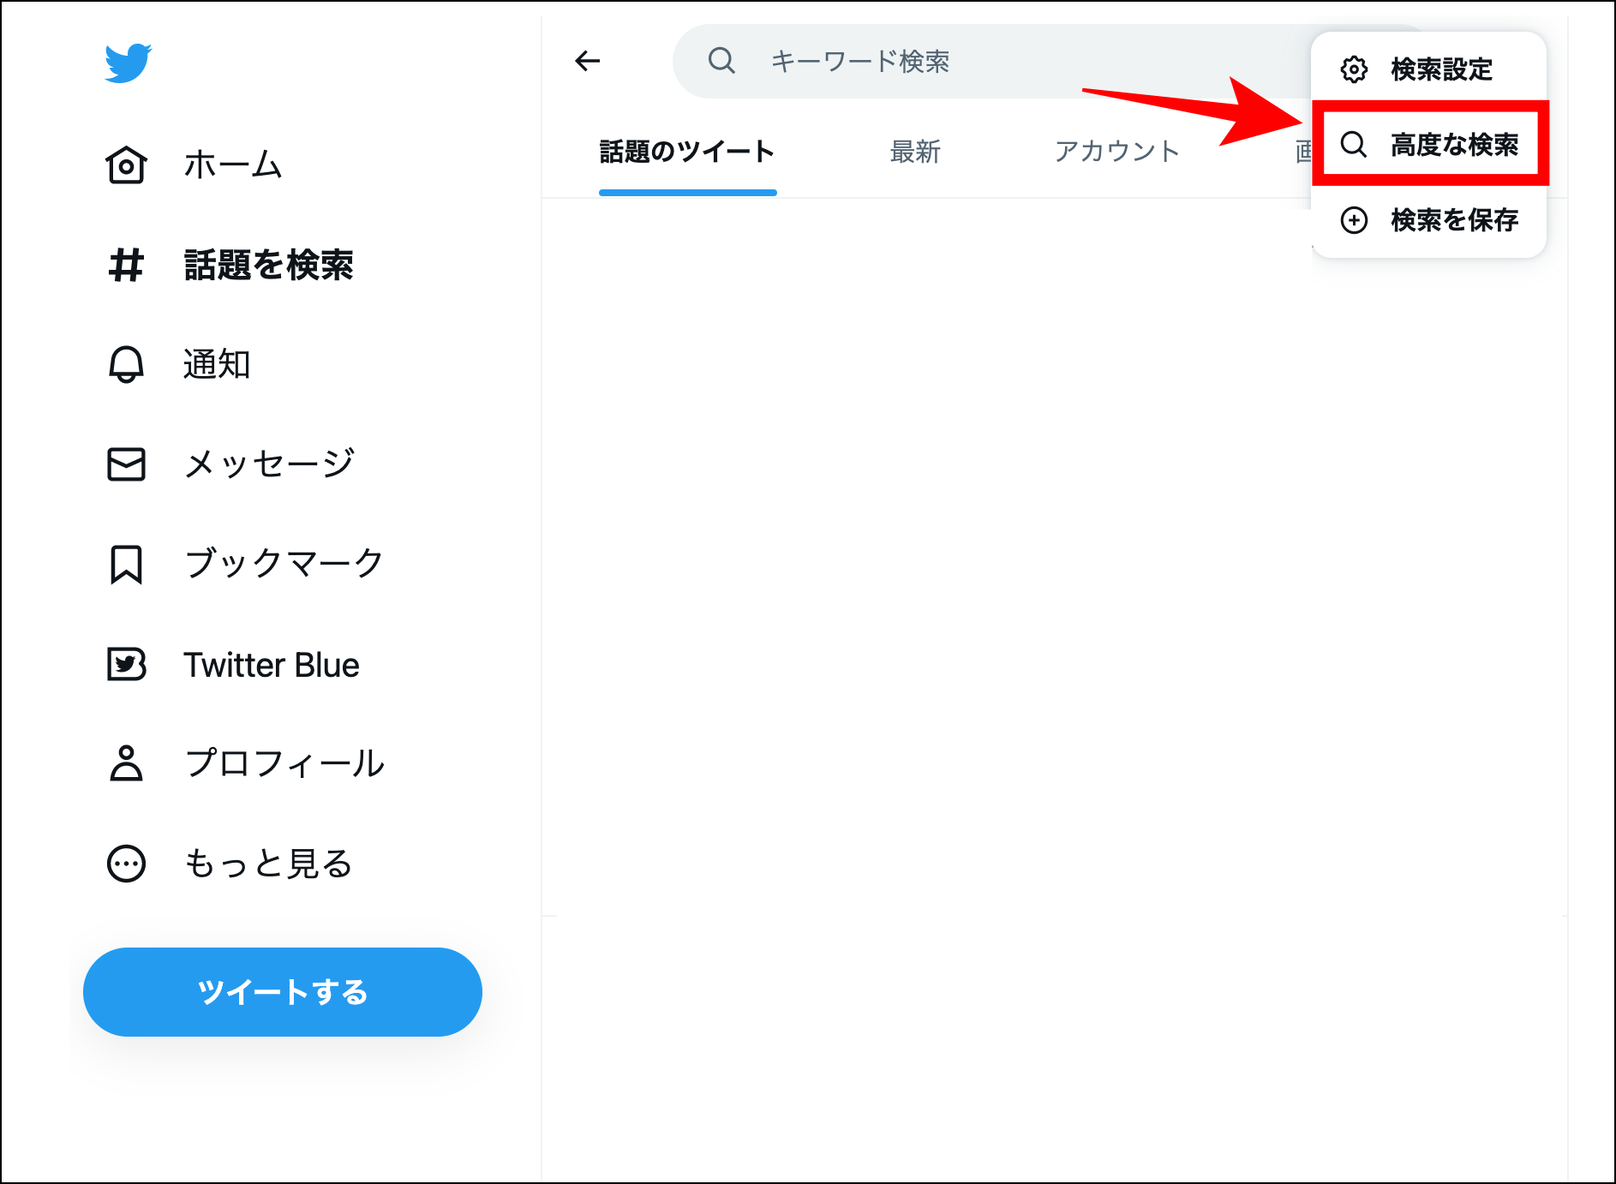Open もっと見る with the ellipsis icon
Viewport: 1616px width, 1184px height.
pos(126,864)
